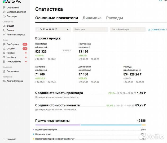The width and height of the screenshot is (167, 143).
Task: Open Сообщения in the sidebar
Action: pyautogui.click(x=13, y=44)
